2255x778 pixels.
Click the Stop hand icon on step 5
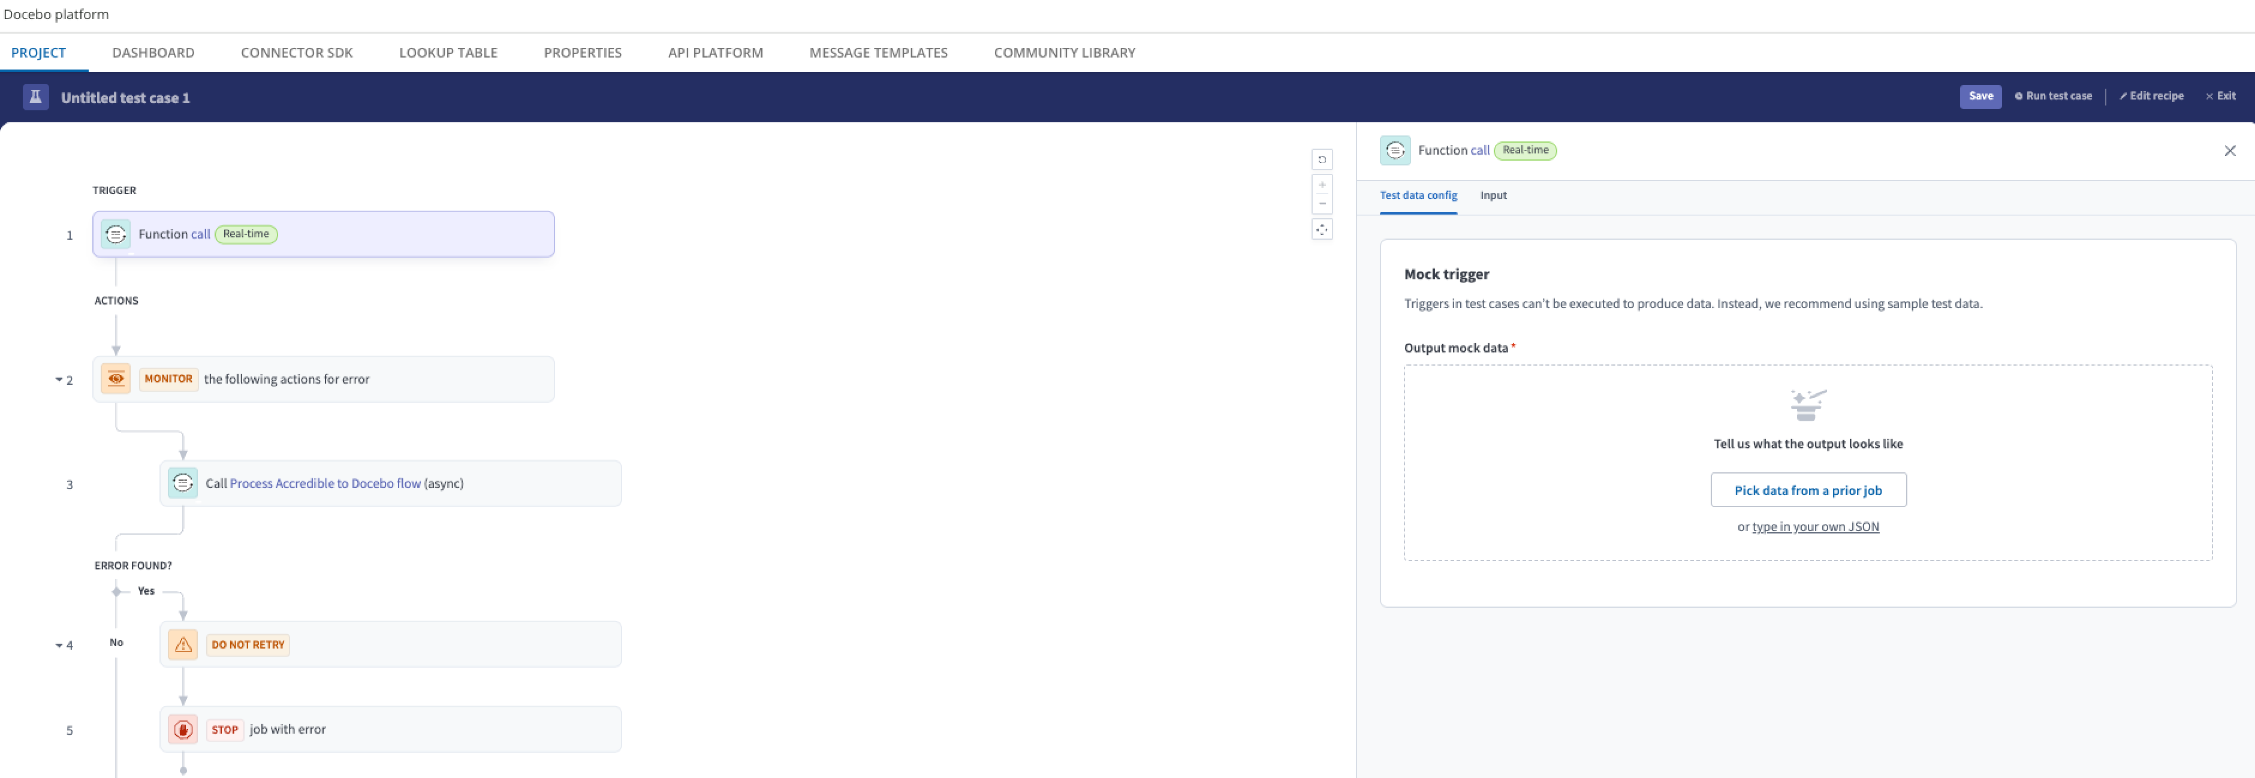pyautogui.click(x=183, y=728)
